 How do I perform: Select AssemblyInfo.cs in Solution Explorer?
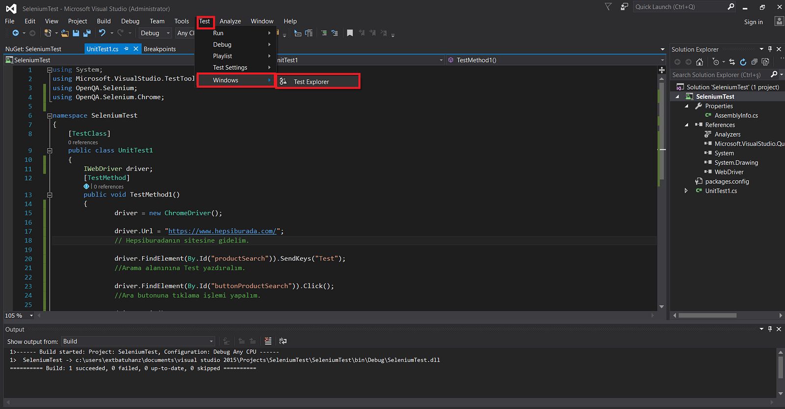(x=736, y=116)
